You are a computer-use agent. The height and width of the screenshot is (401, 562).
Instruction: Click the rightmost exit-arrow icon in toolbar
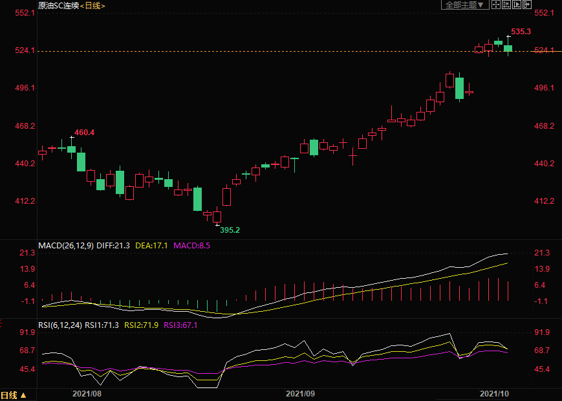pos(527,5)
